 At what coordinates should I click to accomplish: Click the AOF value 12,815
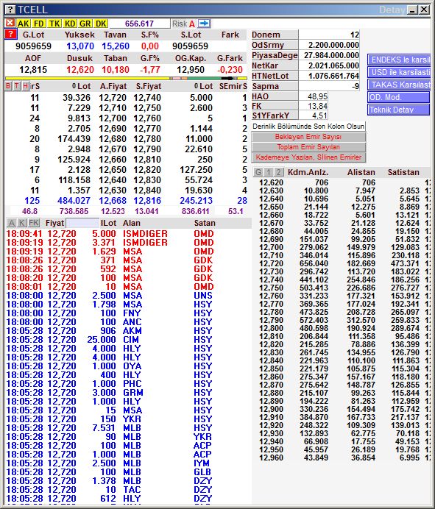point(33,70)
